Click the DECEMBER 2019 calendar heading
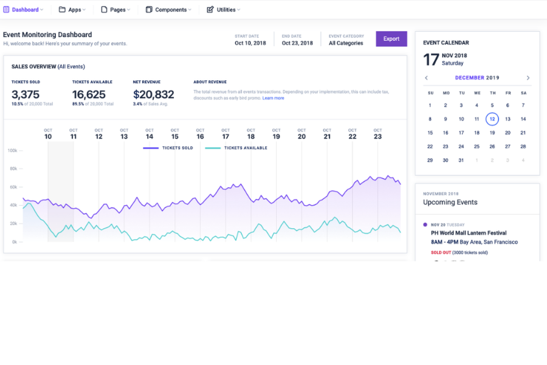The width and height of the screenshot is (547, 365). click(x=477, y=77)
